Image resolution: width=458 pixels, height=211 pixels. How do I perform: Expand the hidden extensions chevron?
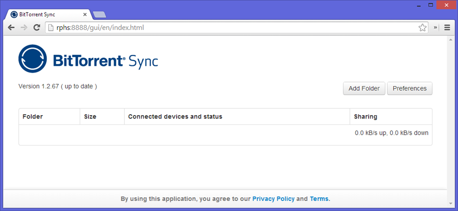436,28
